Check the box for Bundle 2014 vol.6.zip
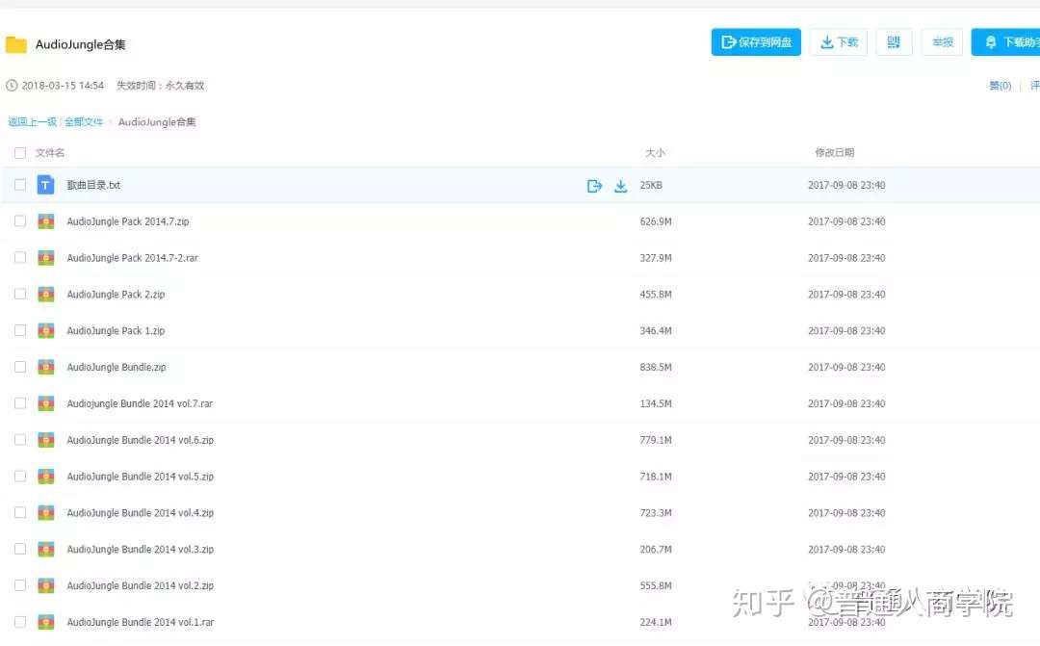 coord(20,440)
